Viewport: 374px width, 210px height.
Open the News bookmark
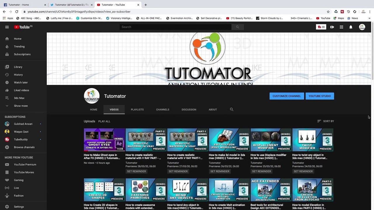352,18
